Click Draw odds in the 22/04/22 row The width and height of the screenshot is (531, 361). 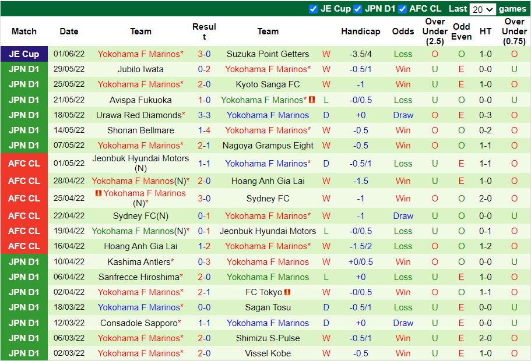tap(403, 216)
